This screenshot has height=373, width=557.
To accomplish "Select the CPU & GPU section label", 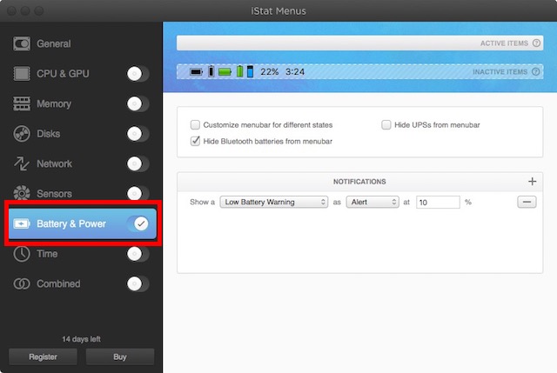I will (63, 73).
